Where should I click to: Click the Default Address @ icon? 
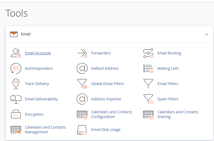(82, 68)
